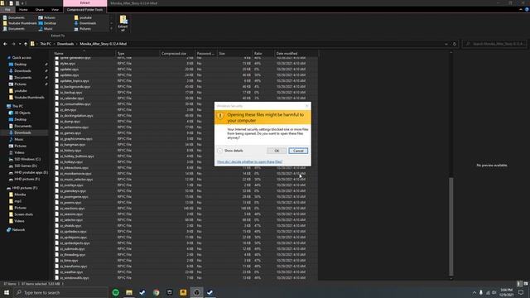
Task: Switch to the Share ribbon tab
Action: click(40, 9)
